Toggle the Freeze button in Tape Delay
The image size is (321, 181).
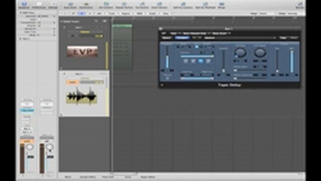167,78
